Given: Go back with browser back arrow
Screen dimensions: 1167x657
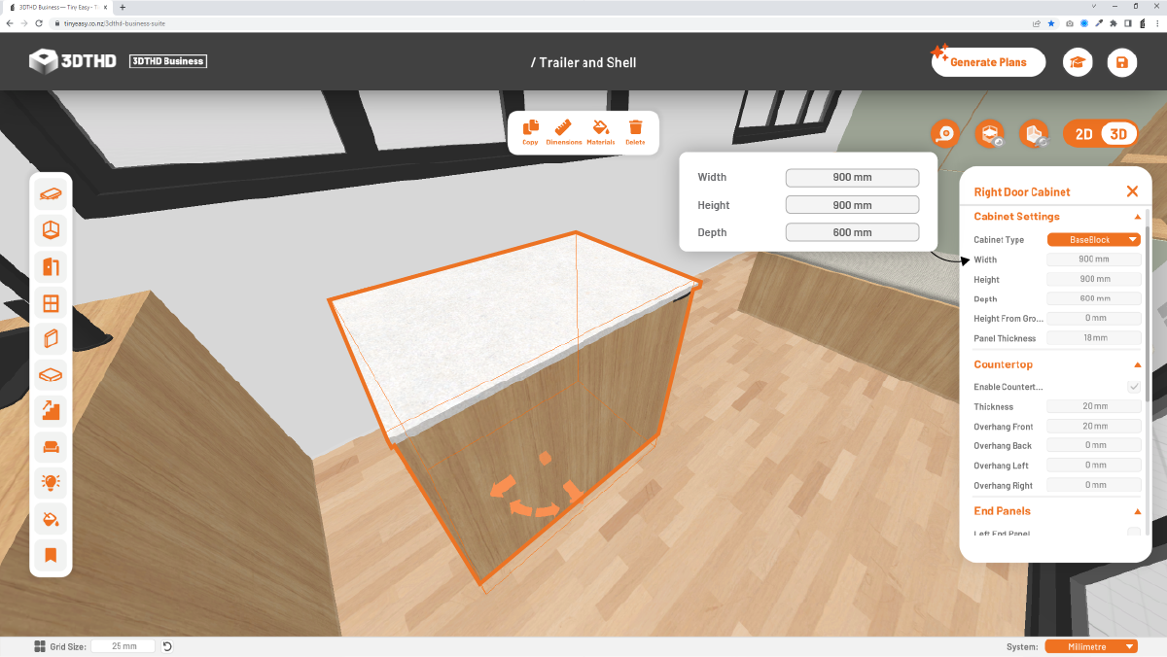Looking at the screenshot, I should 10,22.
